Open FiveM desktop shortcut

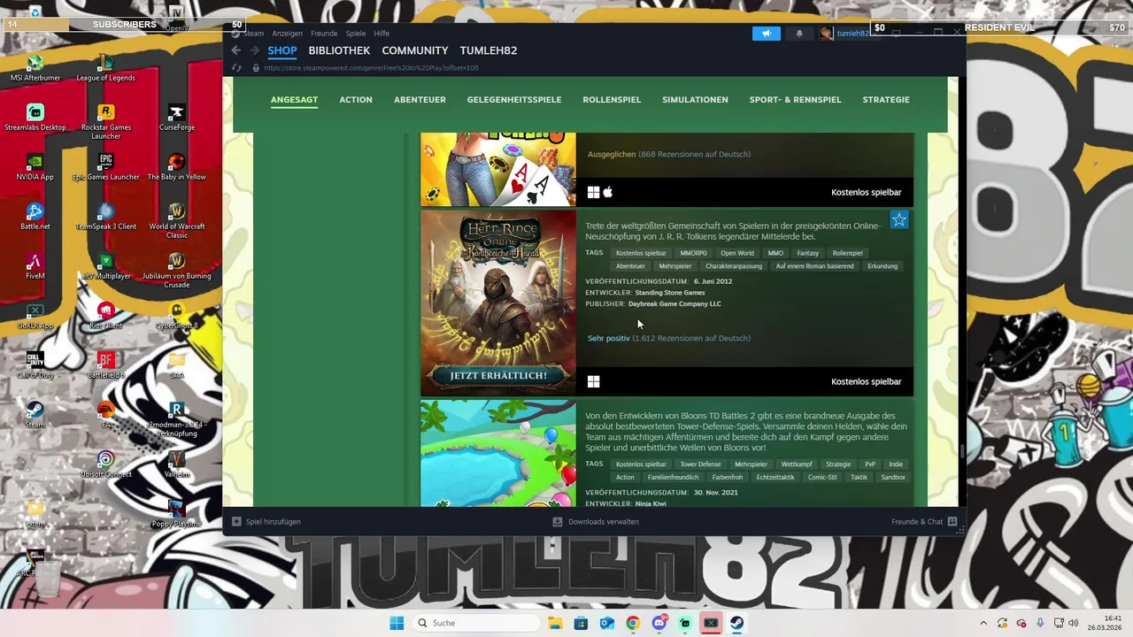tap(35, 267)
